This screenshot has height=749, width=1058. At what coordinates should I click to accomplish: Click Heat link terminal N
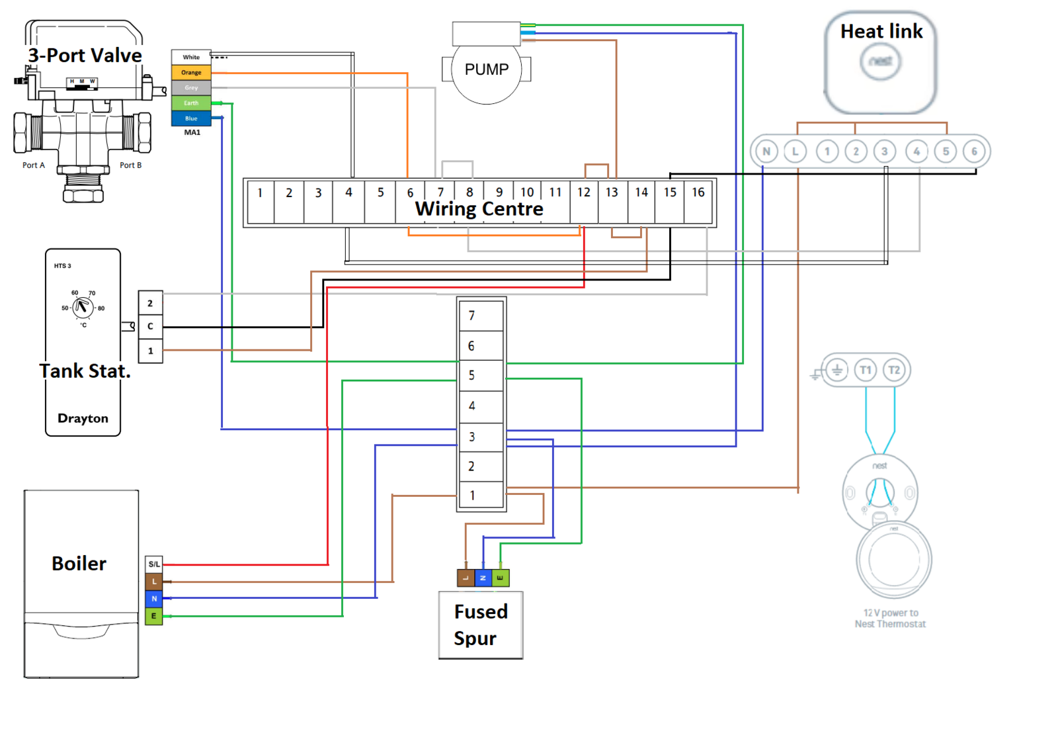point(766,152)
